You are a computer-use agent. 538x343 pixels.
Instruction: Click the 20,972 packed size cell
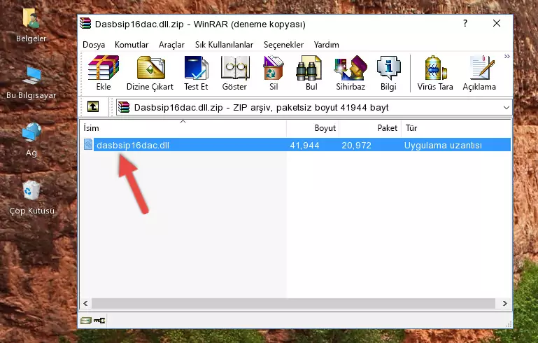coord(357,145)
